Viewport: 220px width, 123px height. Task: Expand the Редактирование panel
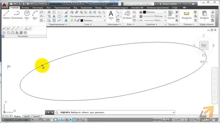58,24
